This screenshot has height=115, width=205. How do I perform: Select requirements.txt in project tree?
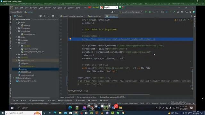[27, 75]
